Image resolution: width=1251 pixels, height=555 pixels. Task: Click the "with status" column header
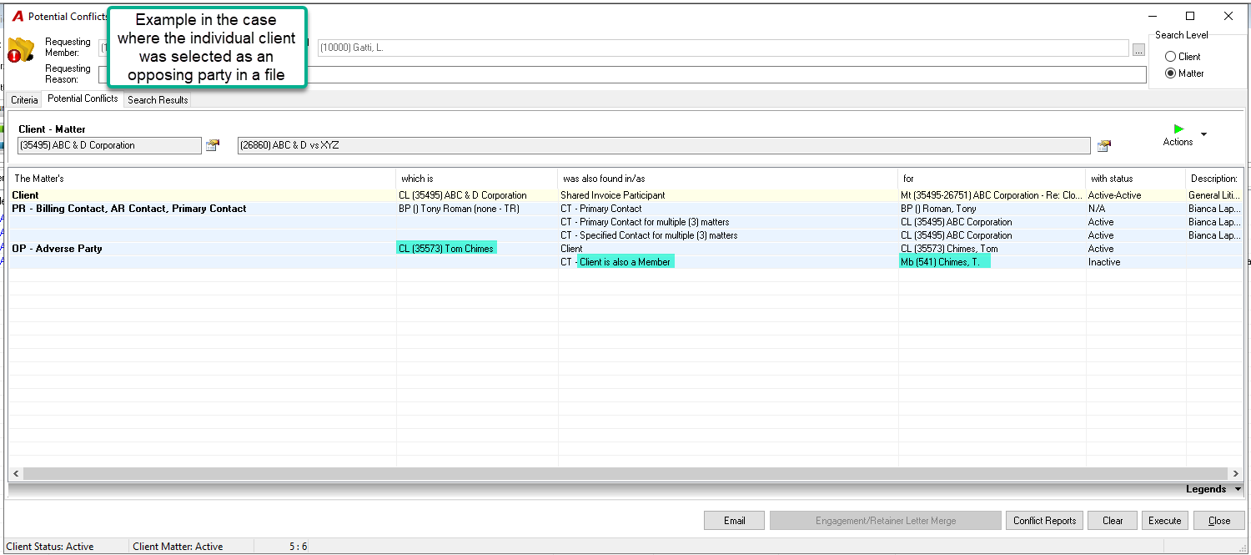pyautogui.click(x=1136, y=179)
